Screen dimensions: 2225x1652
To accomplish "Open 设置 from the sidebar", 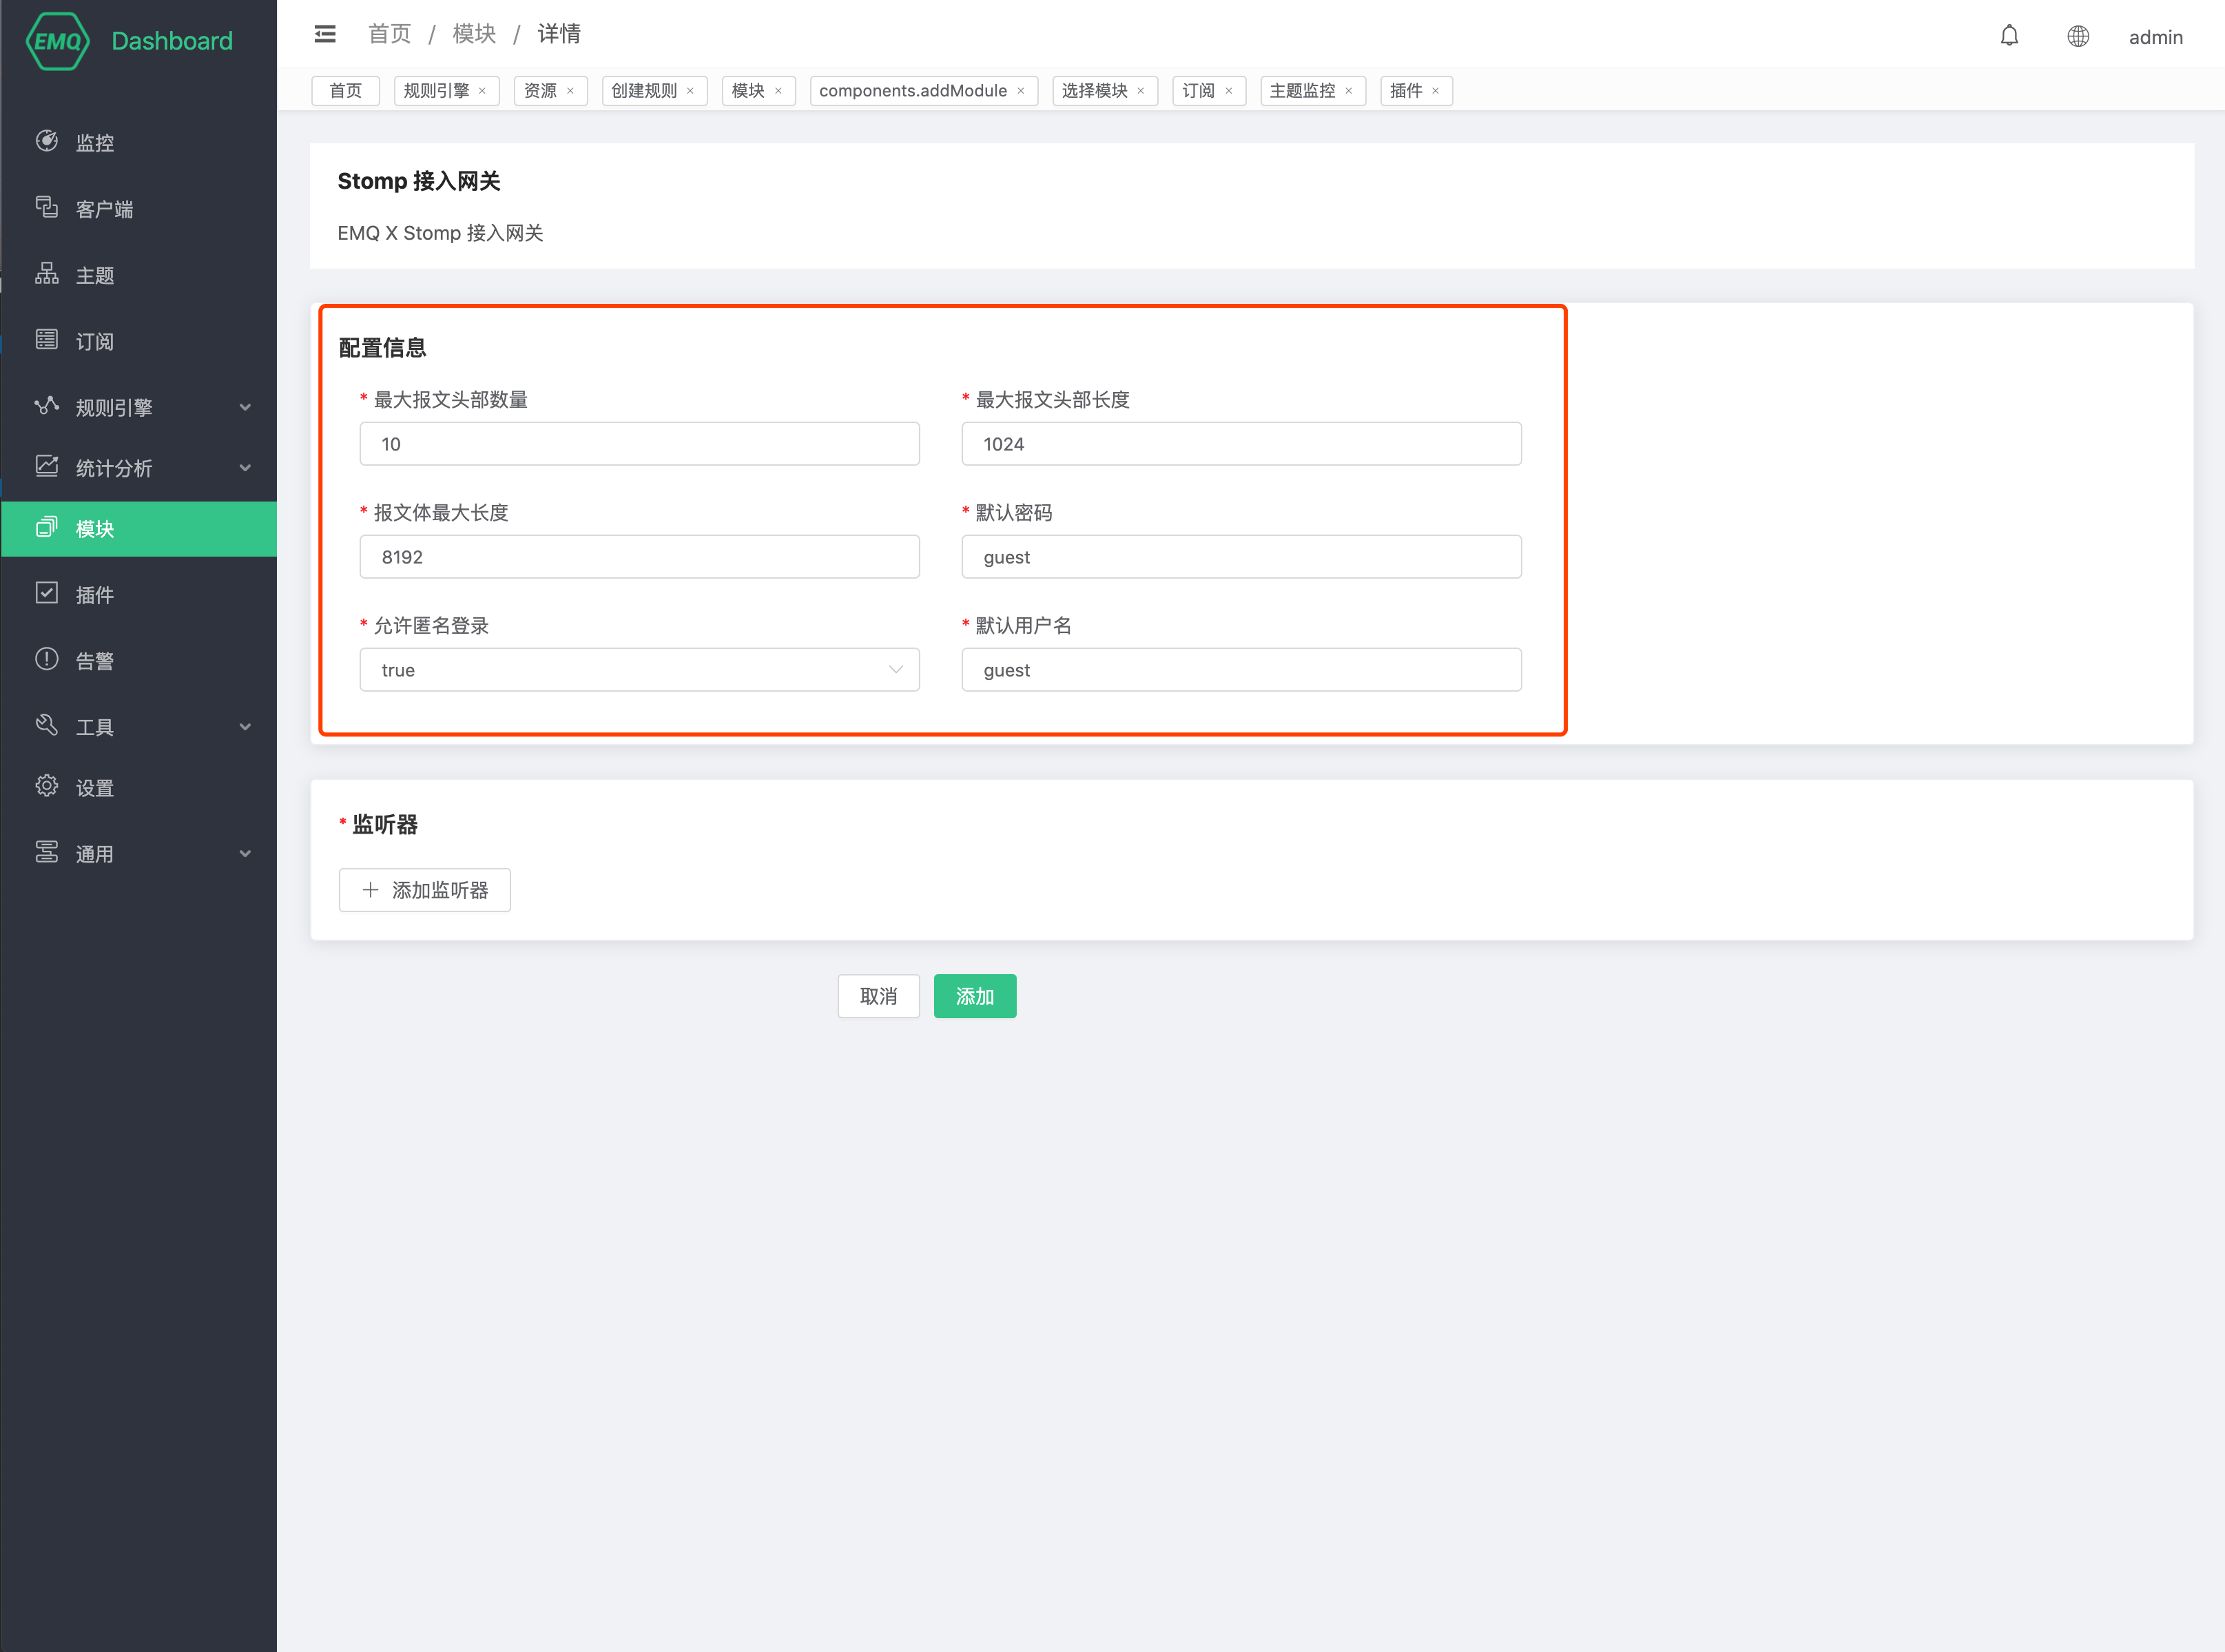I will [x=95, y=788].
